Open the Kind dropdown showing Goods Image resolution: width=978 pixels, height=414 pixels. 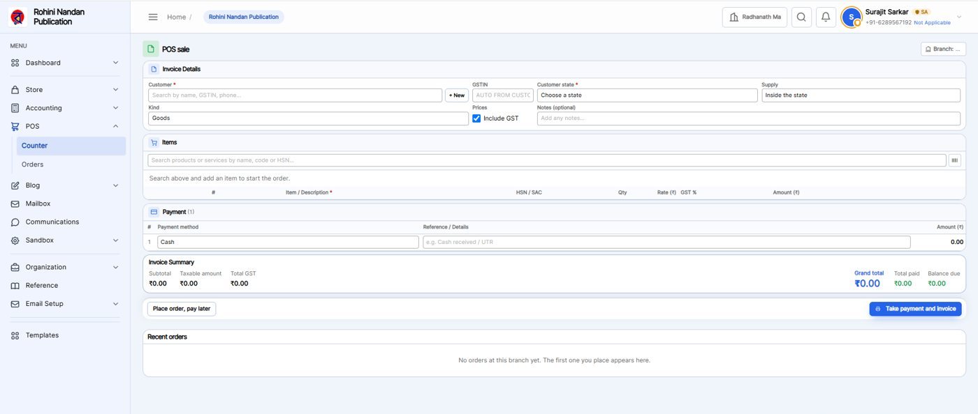308,118
